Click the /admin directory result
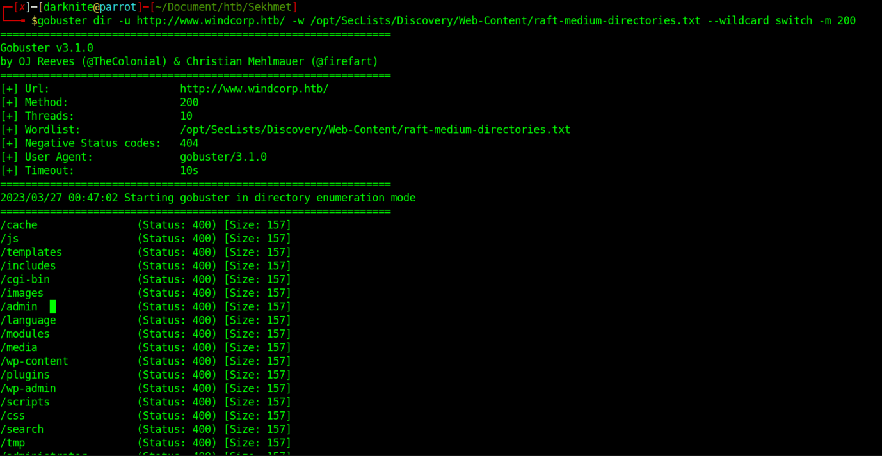Viewport: 882px width, 456px height. click(x=19, y=307)
